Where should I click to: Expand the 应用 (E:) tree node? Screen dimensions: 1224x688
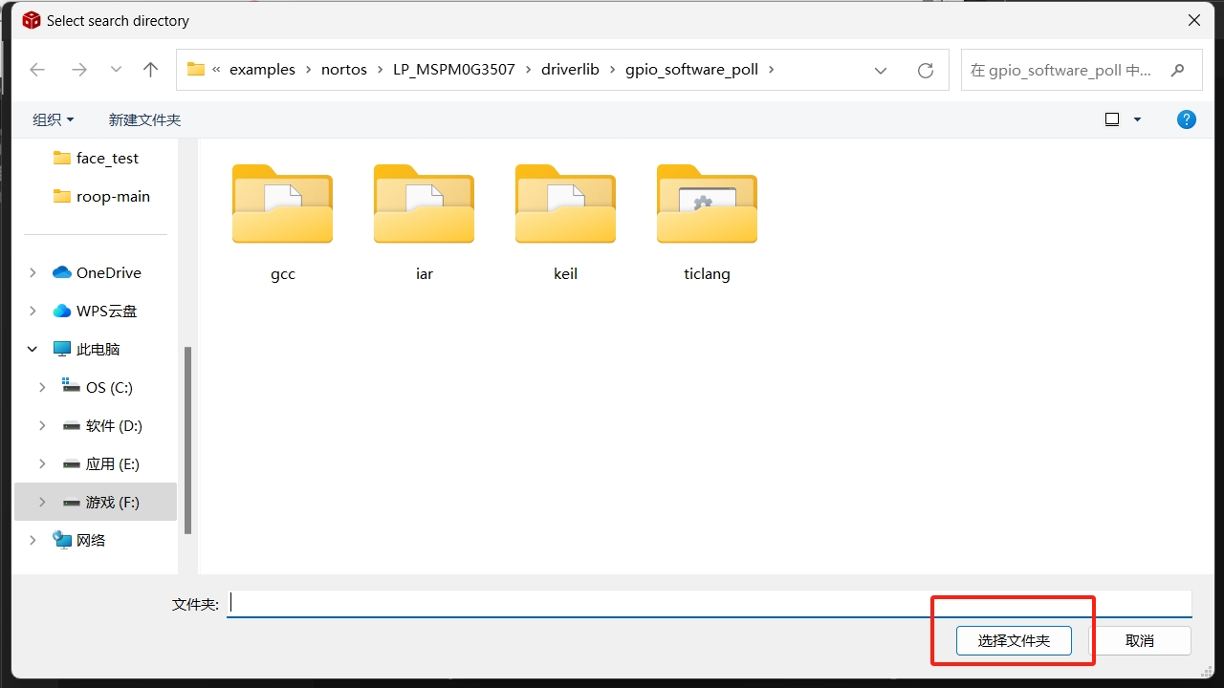pyautogui.click(x=42, y=463)
